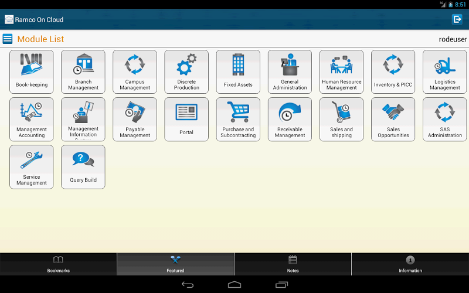Image resolution: width=469 pixels, height=293 pixels.
Task: Select the Fixed Assets module
Action: point(238,71)
